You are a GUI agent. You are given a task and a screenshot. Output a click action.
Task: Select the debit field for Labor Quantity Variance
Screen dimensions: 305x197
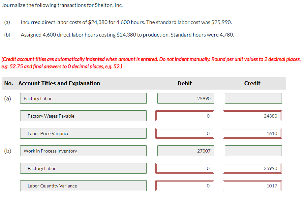pyautogui.click(x=185, y=186)
